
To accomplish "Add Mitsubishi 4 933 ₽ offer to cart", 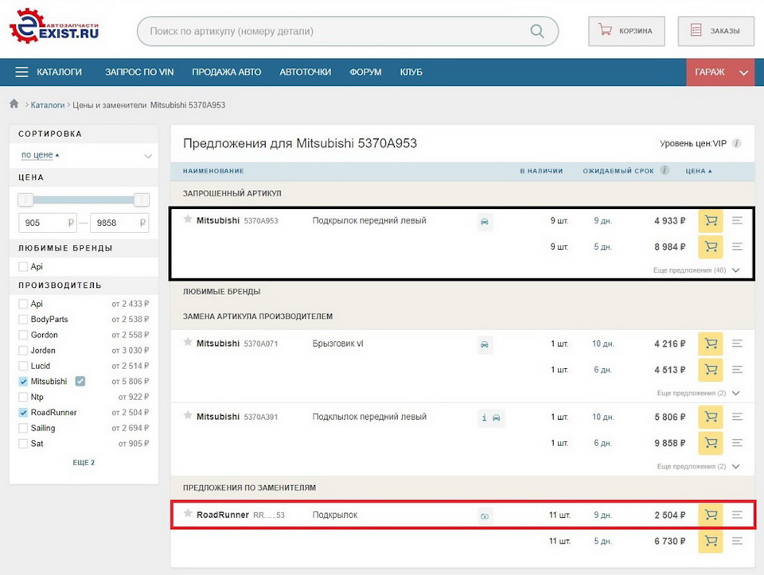I will 710,221.
